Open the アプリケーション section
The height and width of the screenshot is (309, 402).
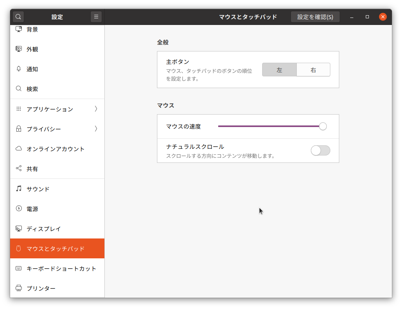click(57, 109)
